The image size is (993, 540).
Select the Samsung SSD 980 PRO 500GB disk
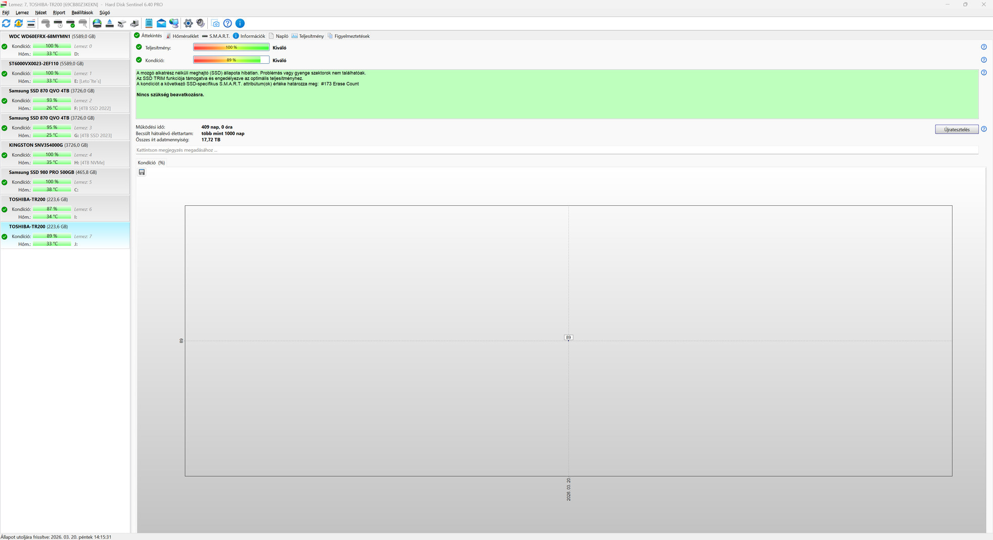click(x=65, y=182)
